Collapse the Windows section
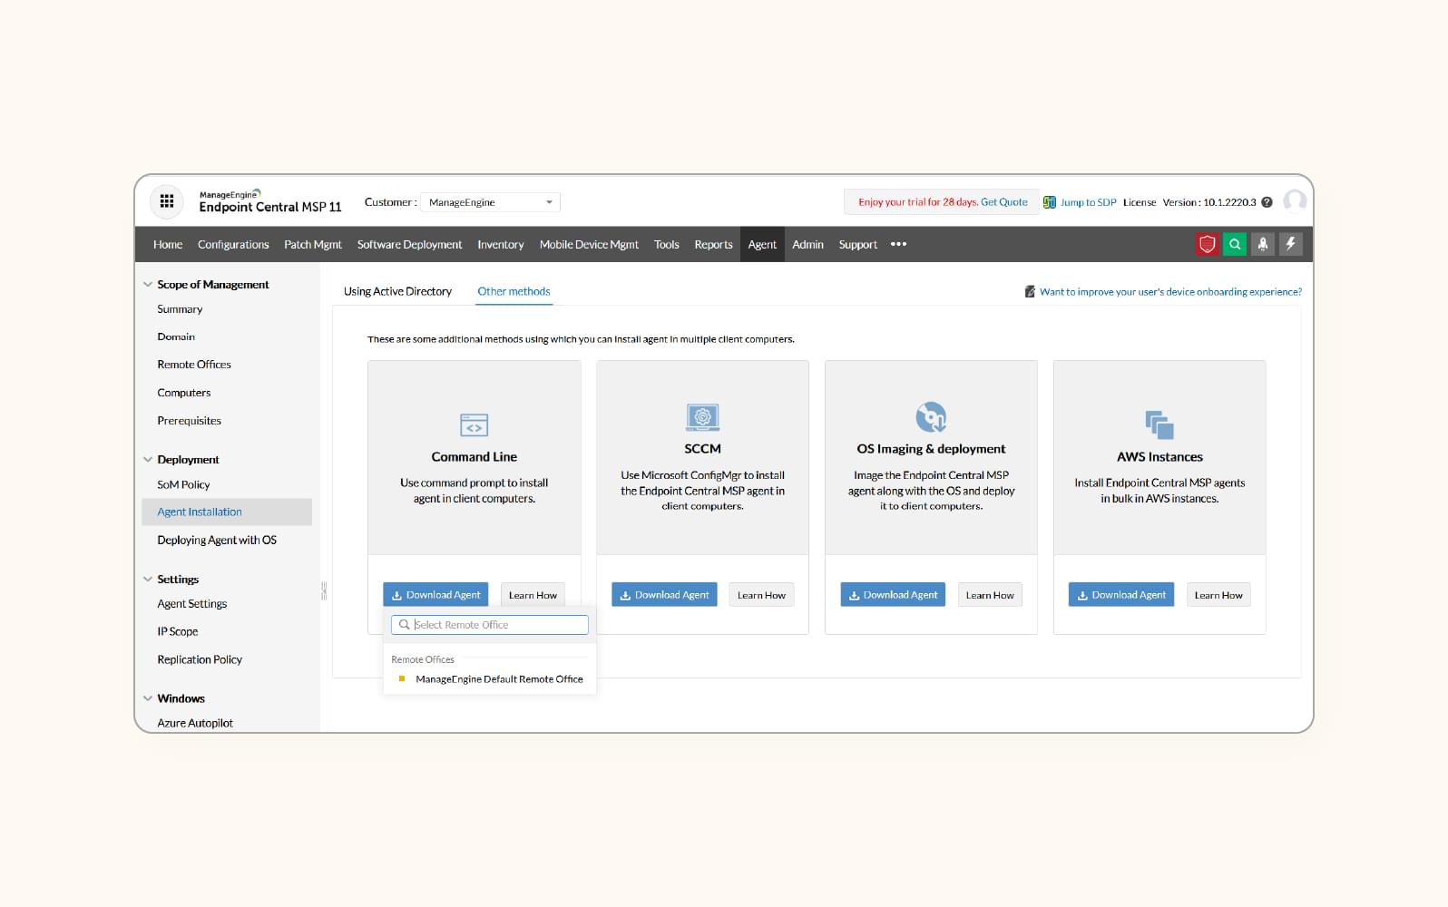The width and height of the screenshot is (1448, 907). (x=148, y=698)
